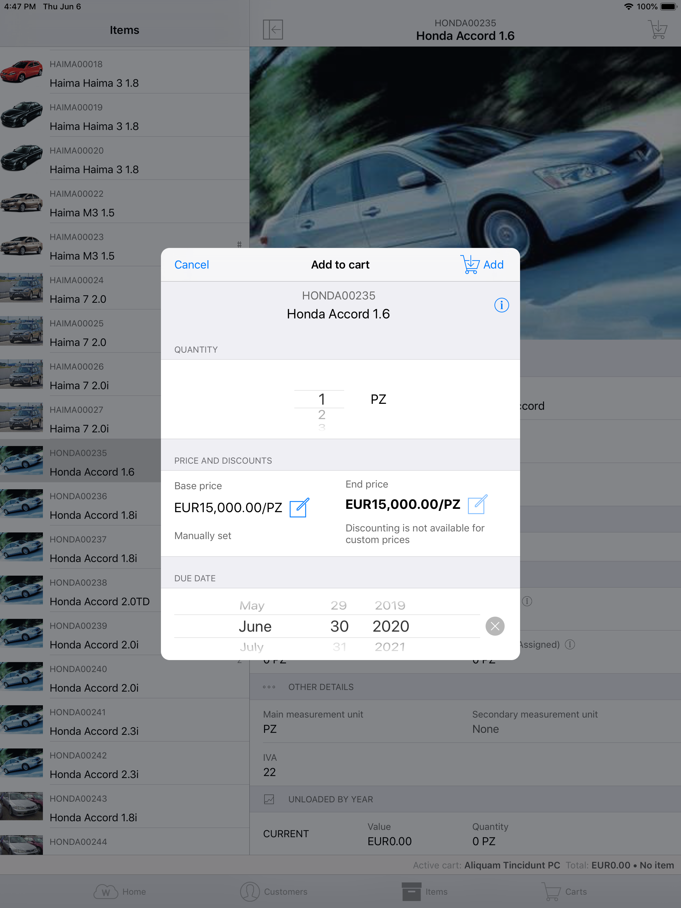Choose year 2019 in date wheel
This screenshot has height=908, width=681.
[390, 606]
